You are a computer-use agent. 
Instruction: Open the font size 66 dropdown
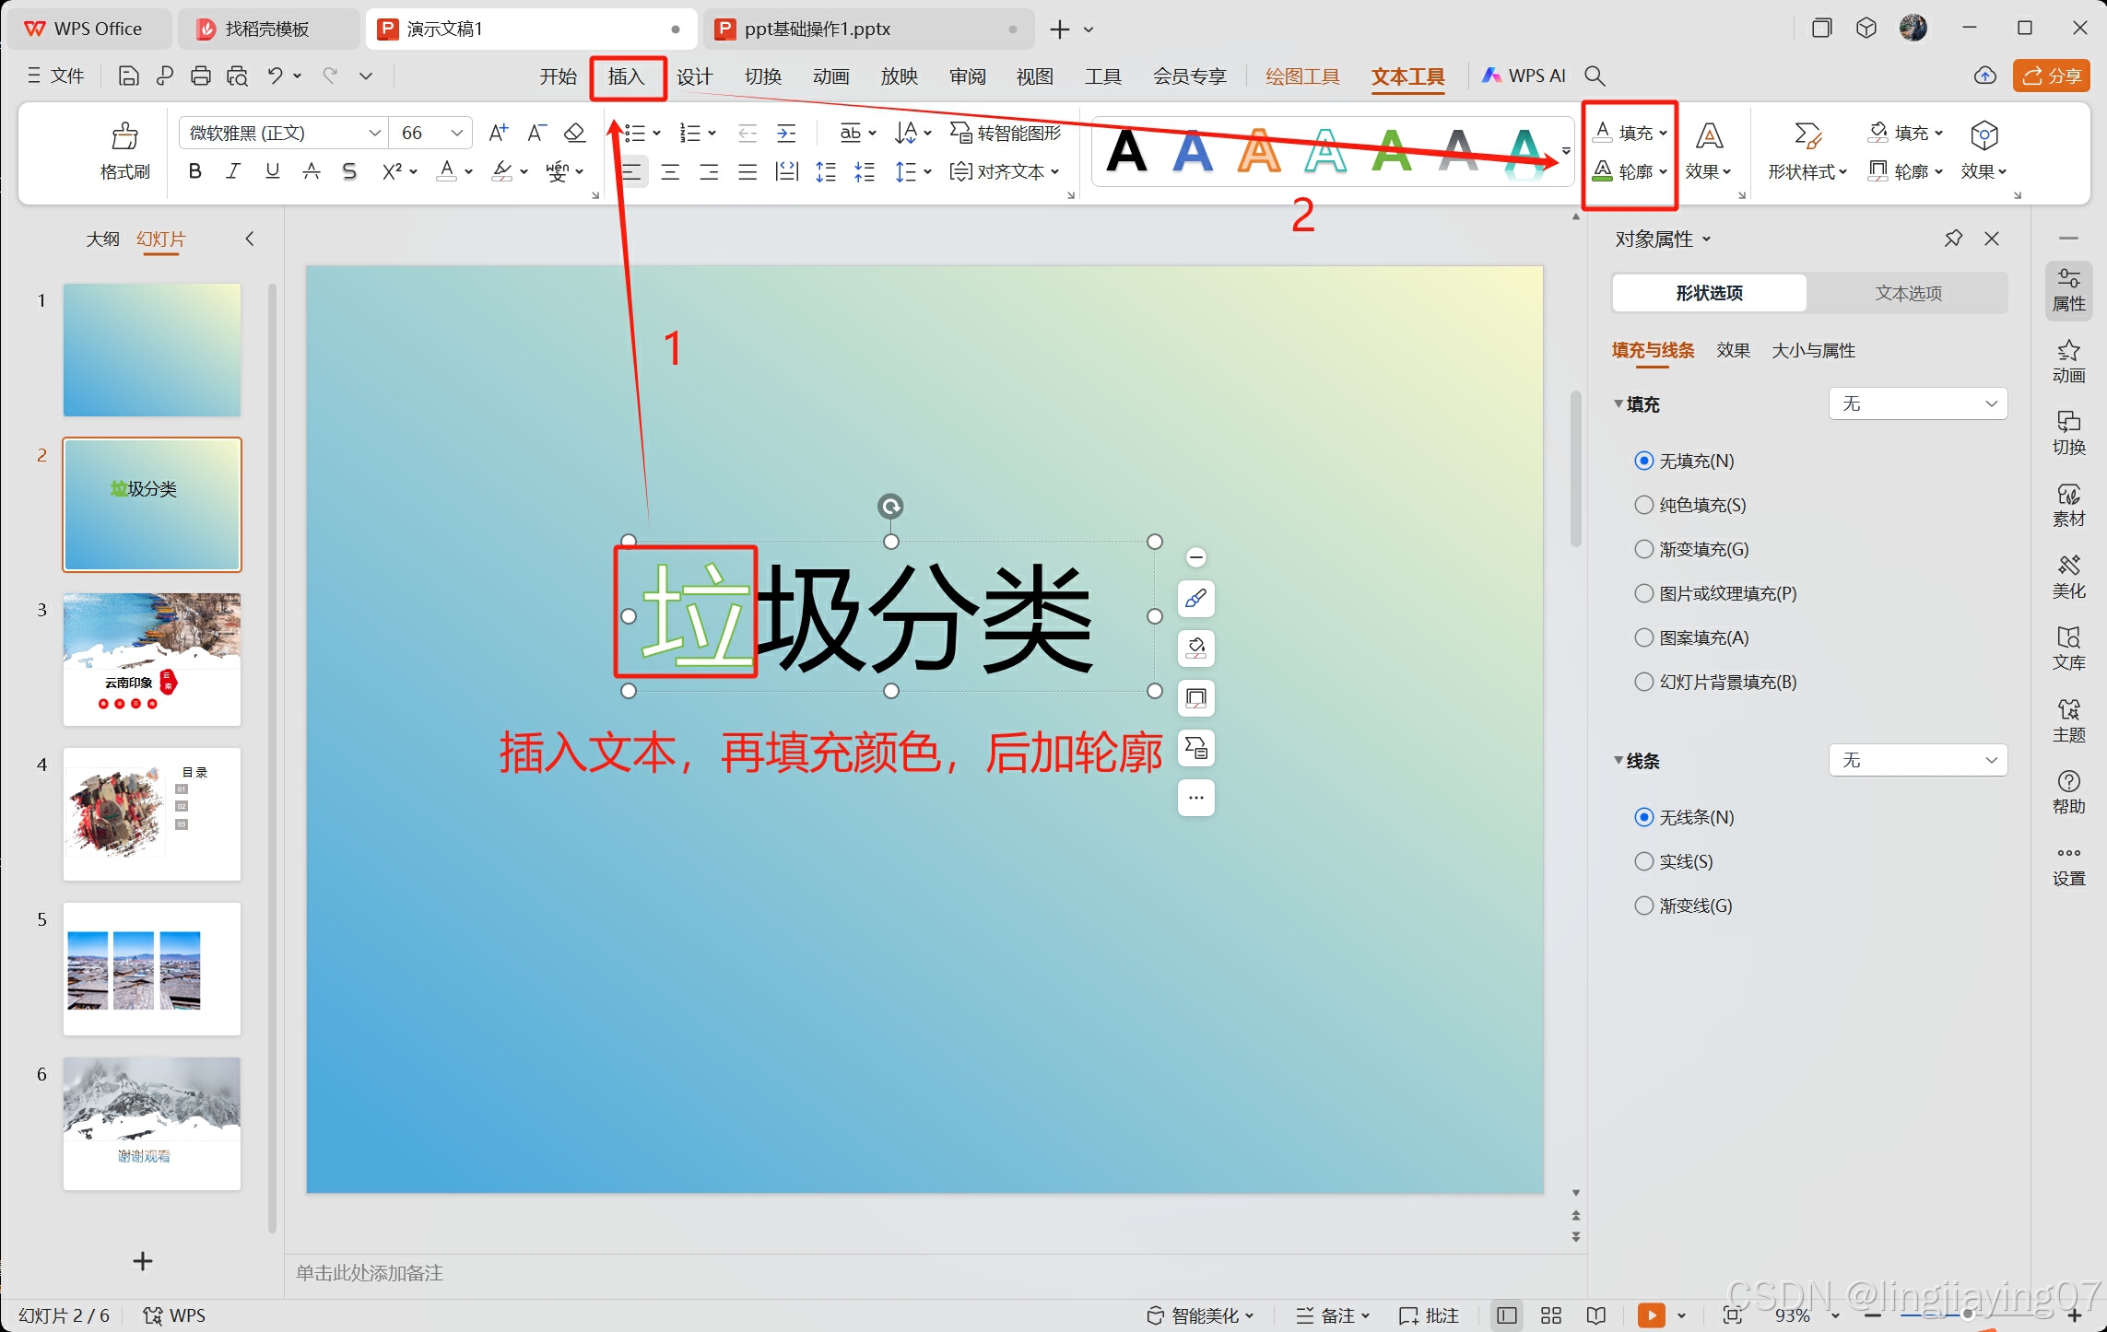point(456,133)
